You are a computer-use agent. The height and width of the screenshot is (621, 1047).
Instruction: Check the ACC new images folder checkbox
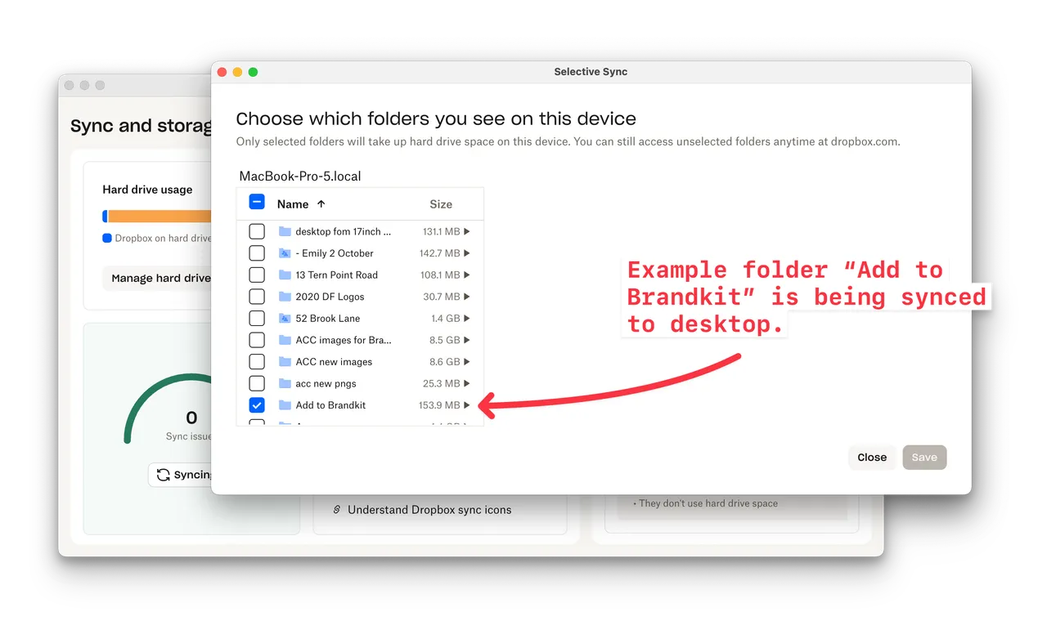click(257, 362)
